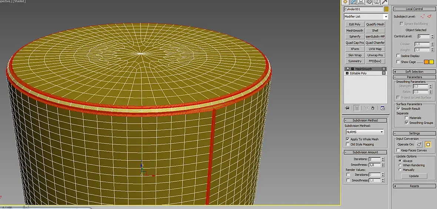
Task: Expand the Soft Selection rollout
Action: (x=414, y=72)
